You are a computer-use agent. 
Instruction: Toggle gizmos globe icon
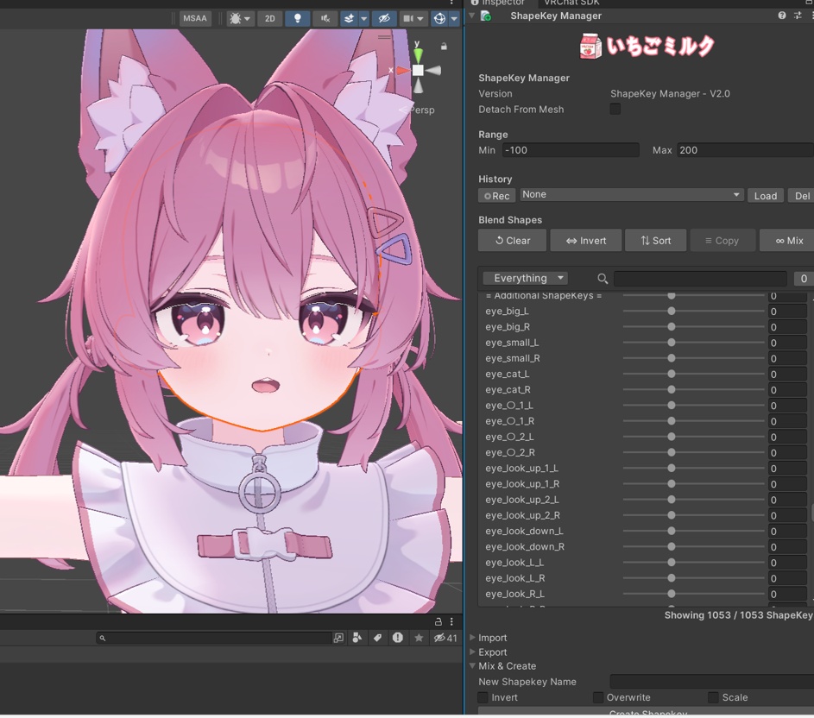(439, 19)
